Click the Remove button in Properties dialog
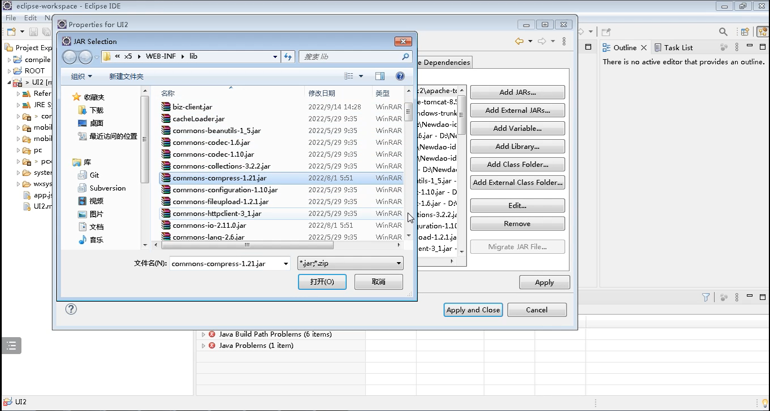The image size is (770, 411). [x=517, y=224]
